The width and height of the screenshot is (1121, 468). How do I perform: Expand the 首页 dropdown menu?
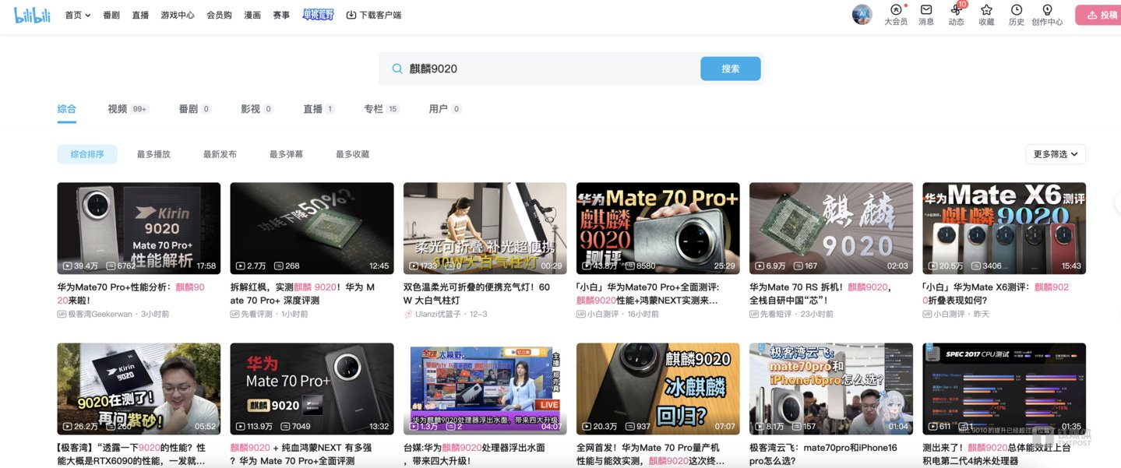click(x=77, y=15)
